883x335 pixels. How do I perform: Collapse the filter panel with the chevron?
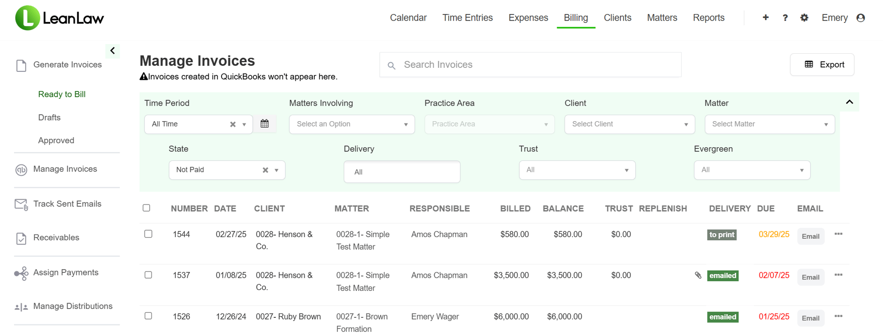[849, 102]
